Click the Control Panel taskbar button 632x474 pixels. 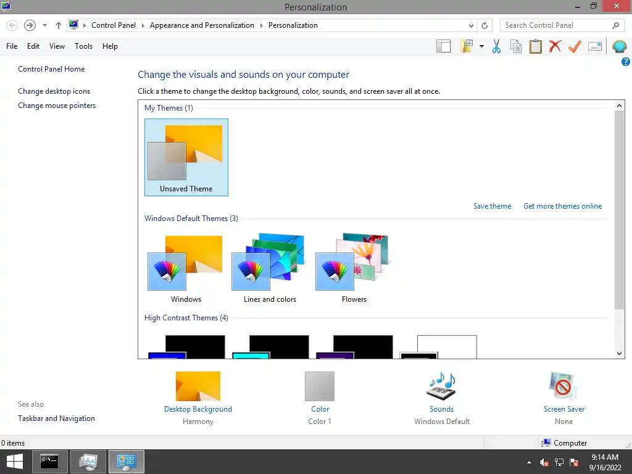coord(127,462)
